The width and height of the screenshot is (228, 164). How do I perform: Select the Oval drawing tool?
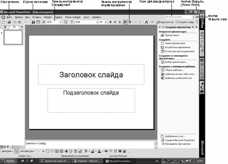point(52,151)
